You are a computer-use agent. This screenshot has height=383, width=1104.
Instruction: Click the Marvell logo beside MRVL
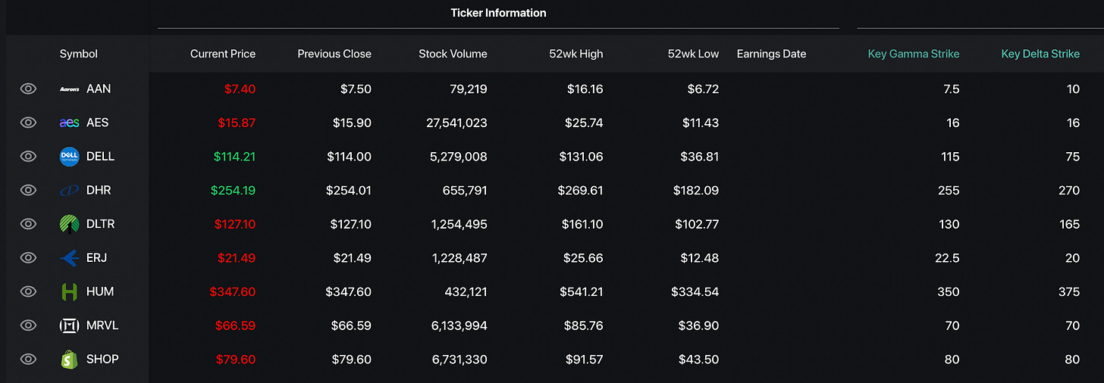click(70, 325)
